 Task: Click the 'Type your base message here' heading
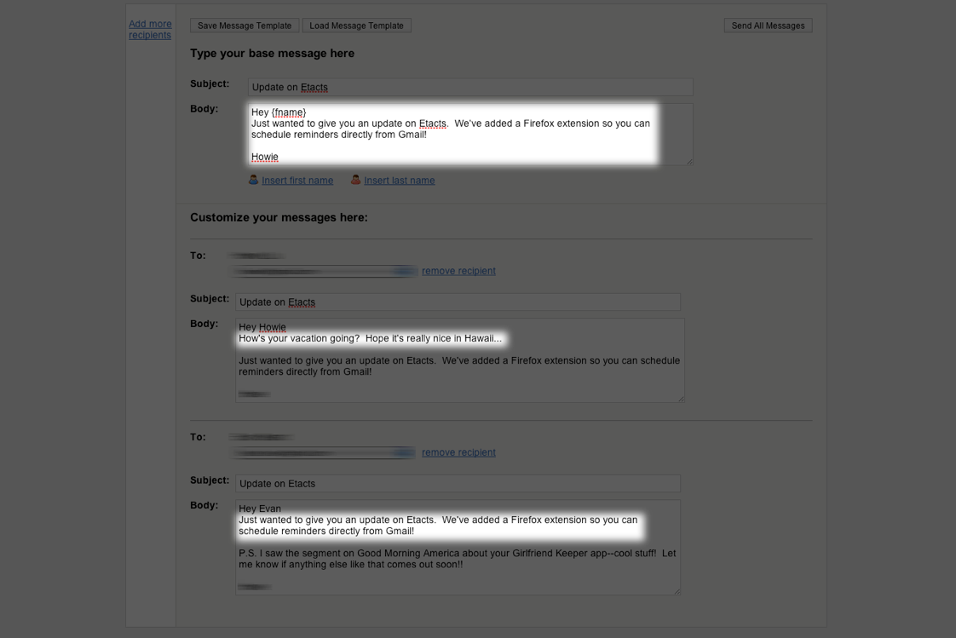click(272, 53)
